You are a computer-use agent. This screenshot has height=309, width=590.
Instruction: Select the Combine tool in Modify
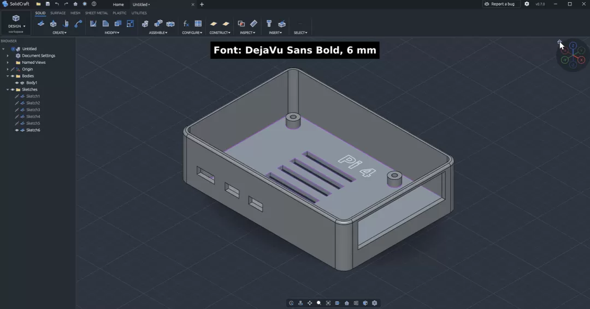tap(118, 23)
